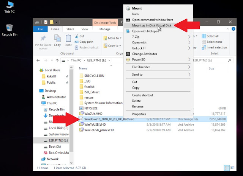This screenshot has width=243, height=176.
Task: Switch to large icons view in status bar
Action: (232, 168)
